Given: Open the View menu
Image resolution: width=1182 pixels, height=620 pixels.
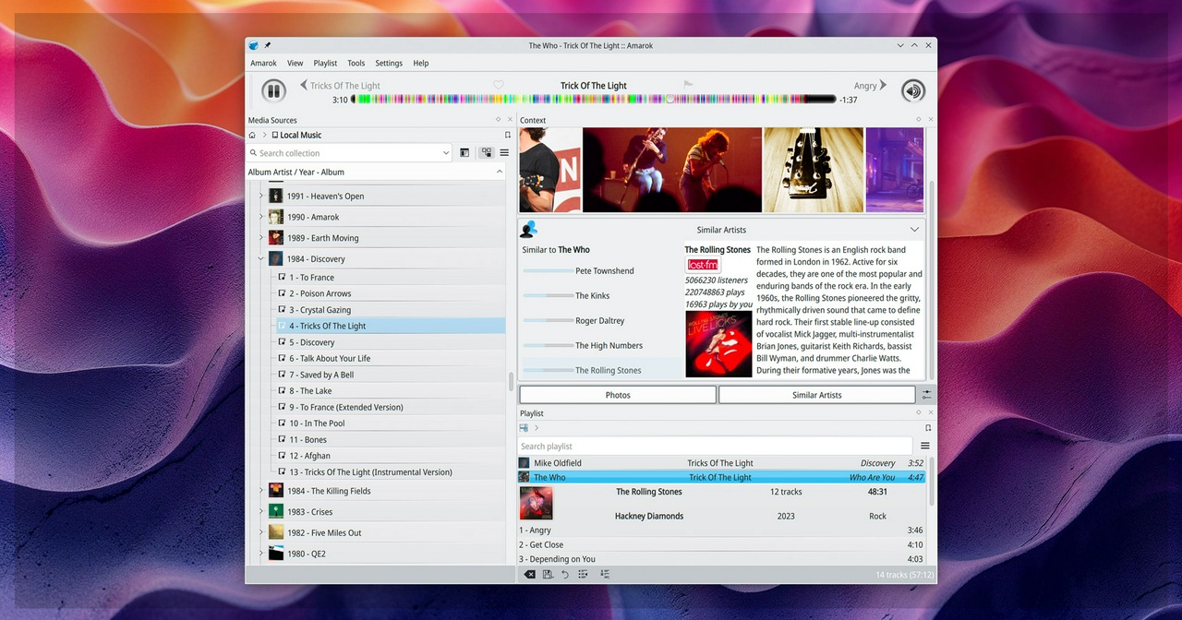Looking at the screenshot, I should pos(295,64).
